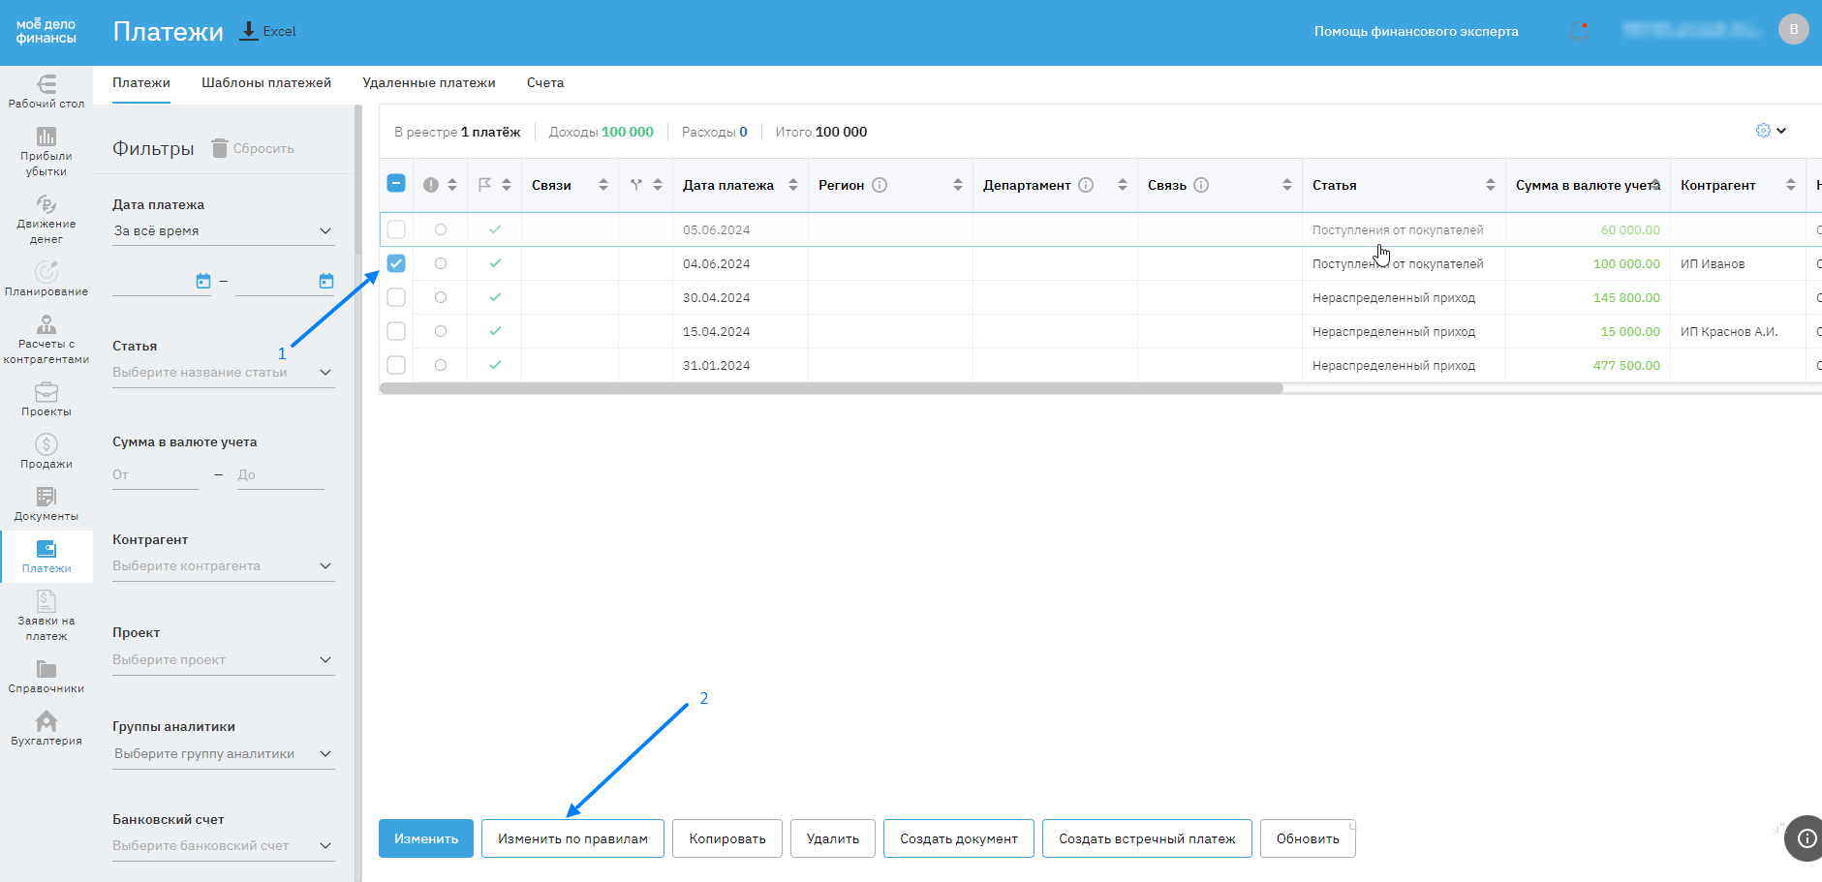
Task: Open Справочники folder icon
Action: (46, 670)
